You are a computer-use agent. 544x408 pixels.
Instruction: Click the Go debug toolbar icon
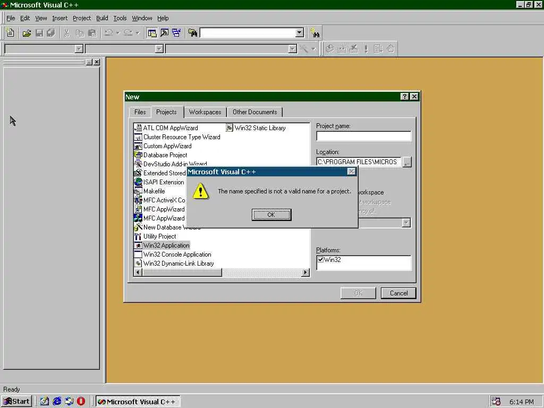pos(378,49)
